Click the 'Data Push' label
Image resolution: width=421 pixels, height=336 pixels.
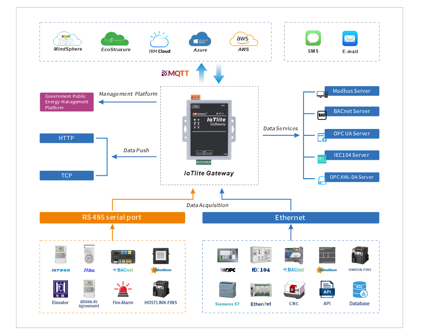136,151
